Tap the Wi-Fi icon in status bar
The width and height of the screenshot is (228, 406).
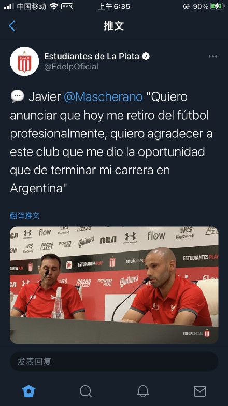tap(53, 6)
